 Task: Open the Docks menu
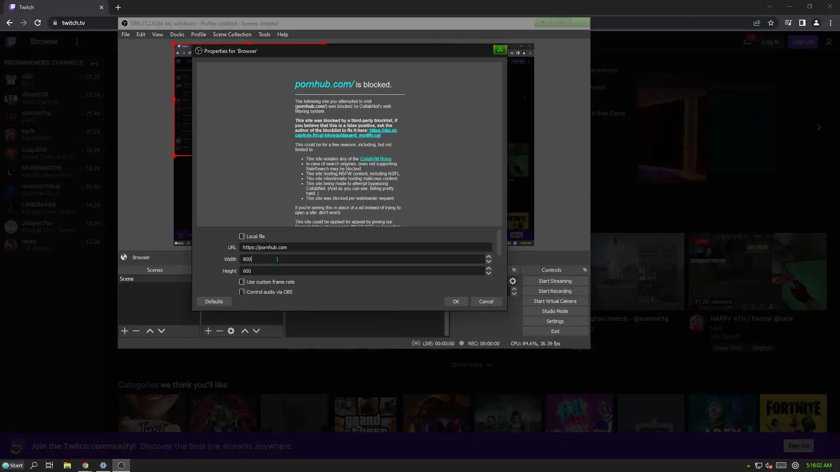coord(177,35)
